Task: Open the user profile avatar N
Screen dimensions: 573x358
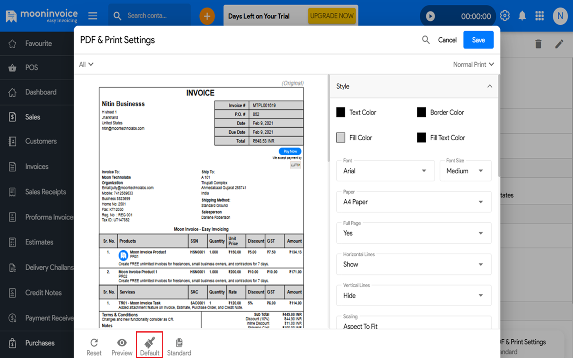Action: (560, 16)
